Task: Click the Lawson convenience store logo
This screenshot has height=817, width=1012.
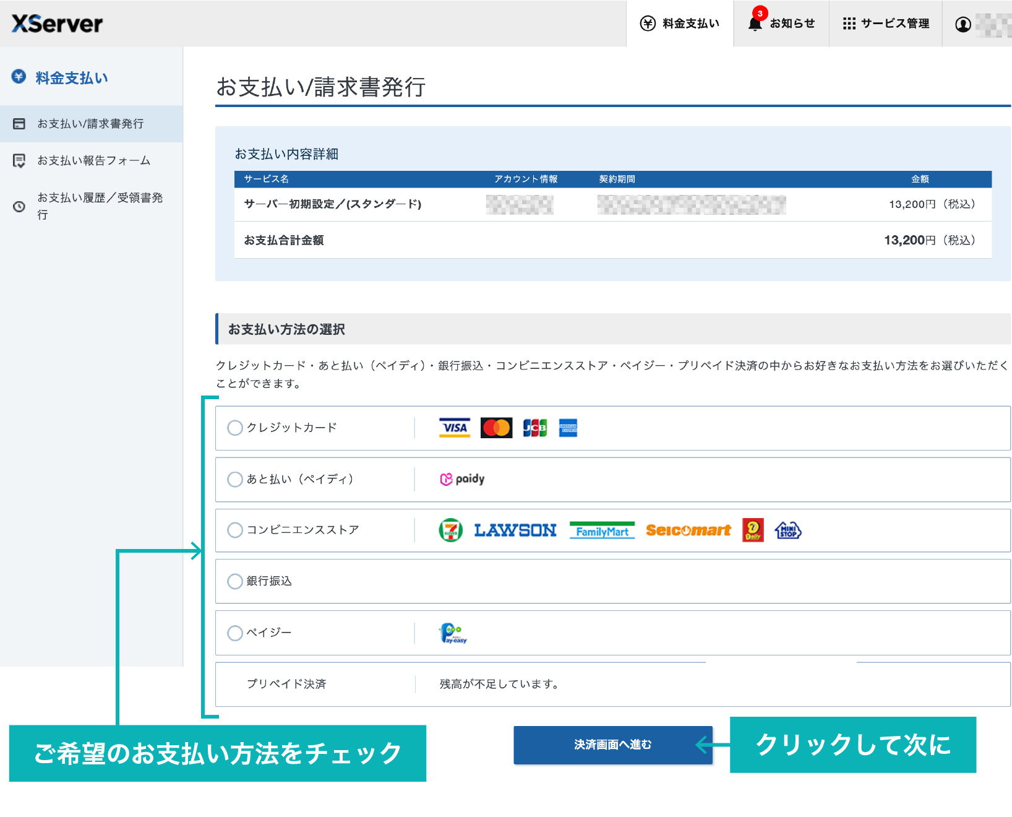Action: [515, 530]
